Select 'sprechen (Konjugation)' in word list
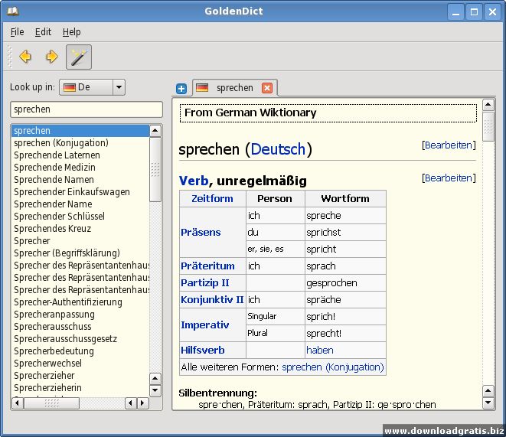The image size is (506, 437). (80, 143)
